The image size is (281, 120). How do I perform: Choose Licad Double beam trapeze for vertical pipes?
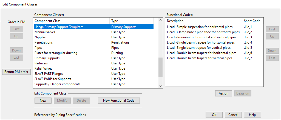pos(199,58)
